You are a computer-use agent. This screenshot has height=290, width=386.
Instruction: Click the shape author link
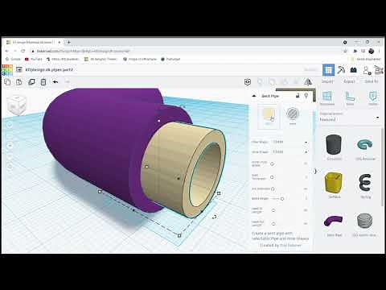pyautogui.click(x=290, y=246)
